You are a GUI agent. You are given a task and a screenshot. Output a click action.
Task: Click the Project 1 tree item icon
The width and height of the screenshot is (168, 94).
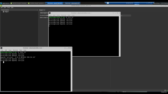tap(3, 12)
